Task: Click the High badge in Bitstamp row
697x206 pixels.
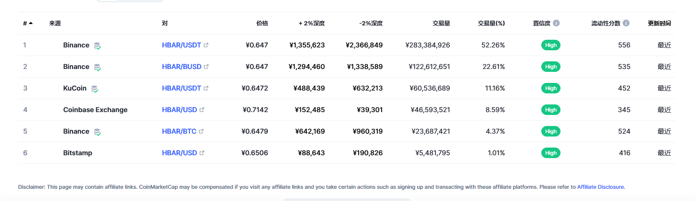Action: click(x=551, y=153)
